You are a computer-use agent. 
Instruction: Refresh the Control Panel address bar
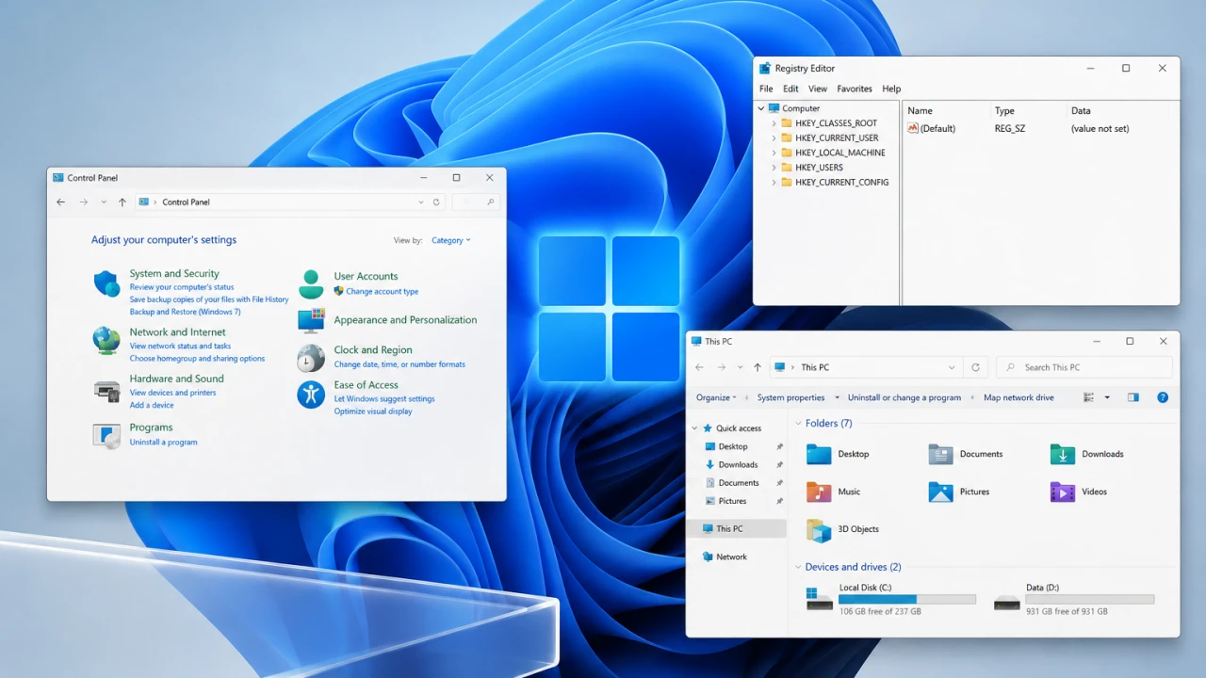(x=436, y=202)
